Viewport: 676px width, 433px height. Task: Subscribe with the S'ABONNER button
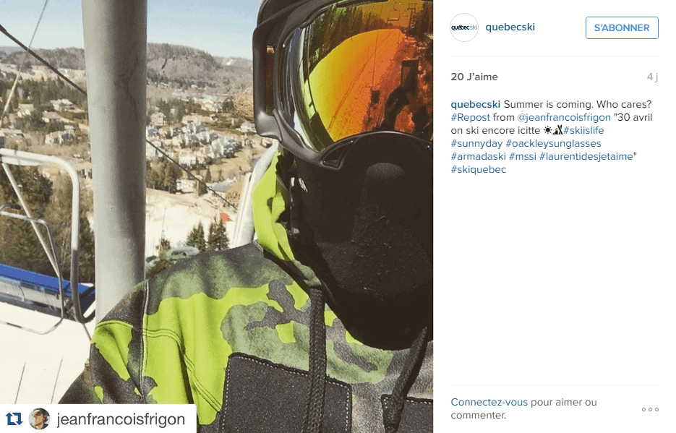click(622, 27)
